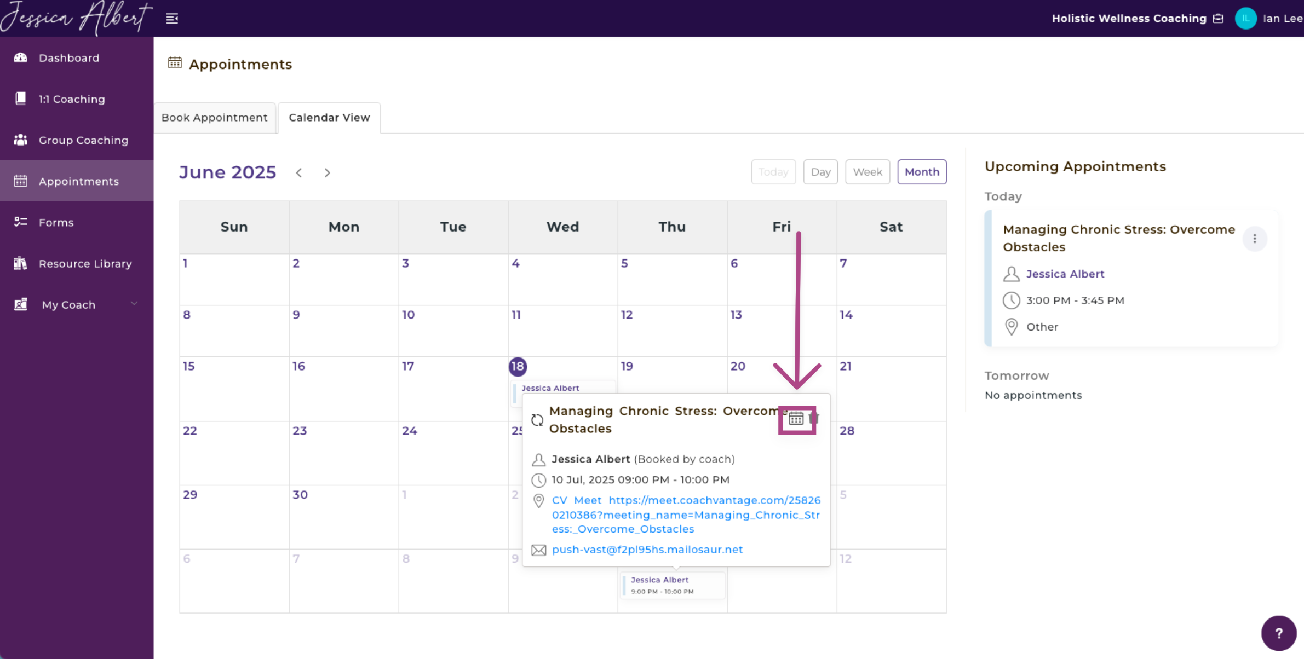
Task: Click date 10 in the calendar
Action: [408, 315]
